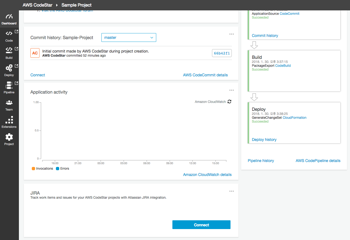Toggle the Invocations legend swatch

tap(33, 169)
